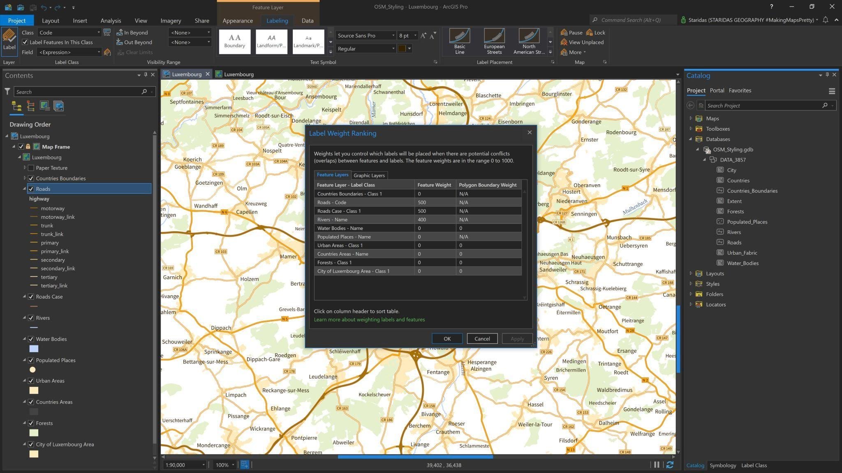The width and height of the screenshot is (842, 473).
Task: Expand the Layouts node in Catalog
Action: tap(691, 273)
